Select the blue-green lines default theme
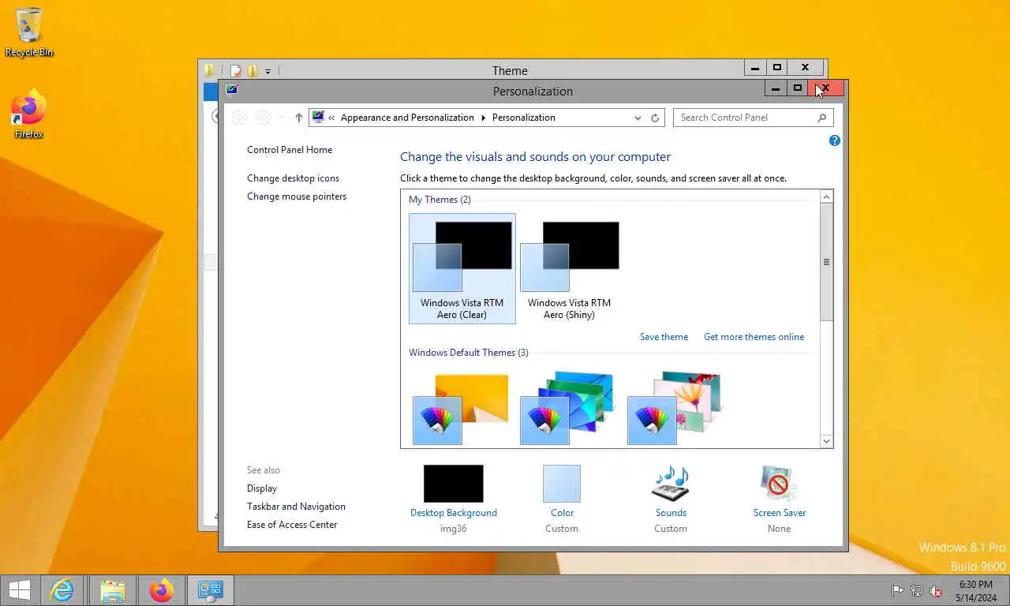This screenshot has height=606, width=1010. pyautogui.click(x=568, y=408)
